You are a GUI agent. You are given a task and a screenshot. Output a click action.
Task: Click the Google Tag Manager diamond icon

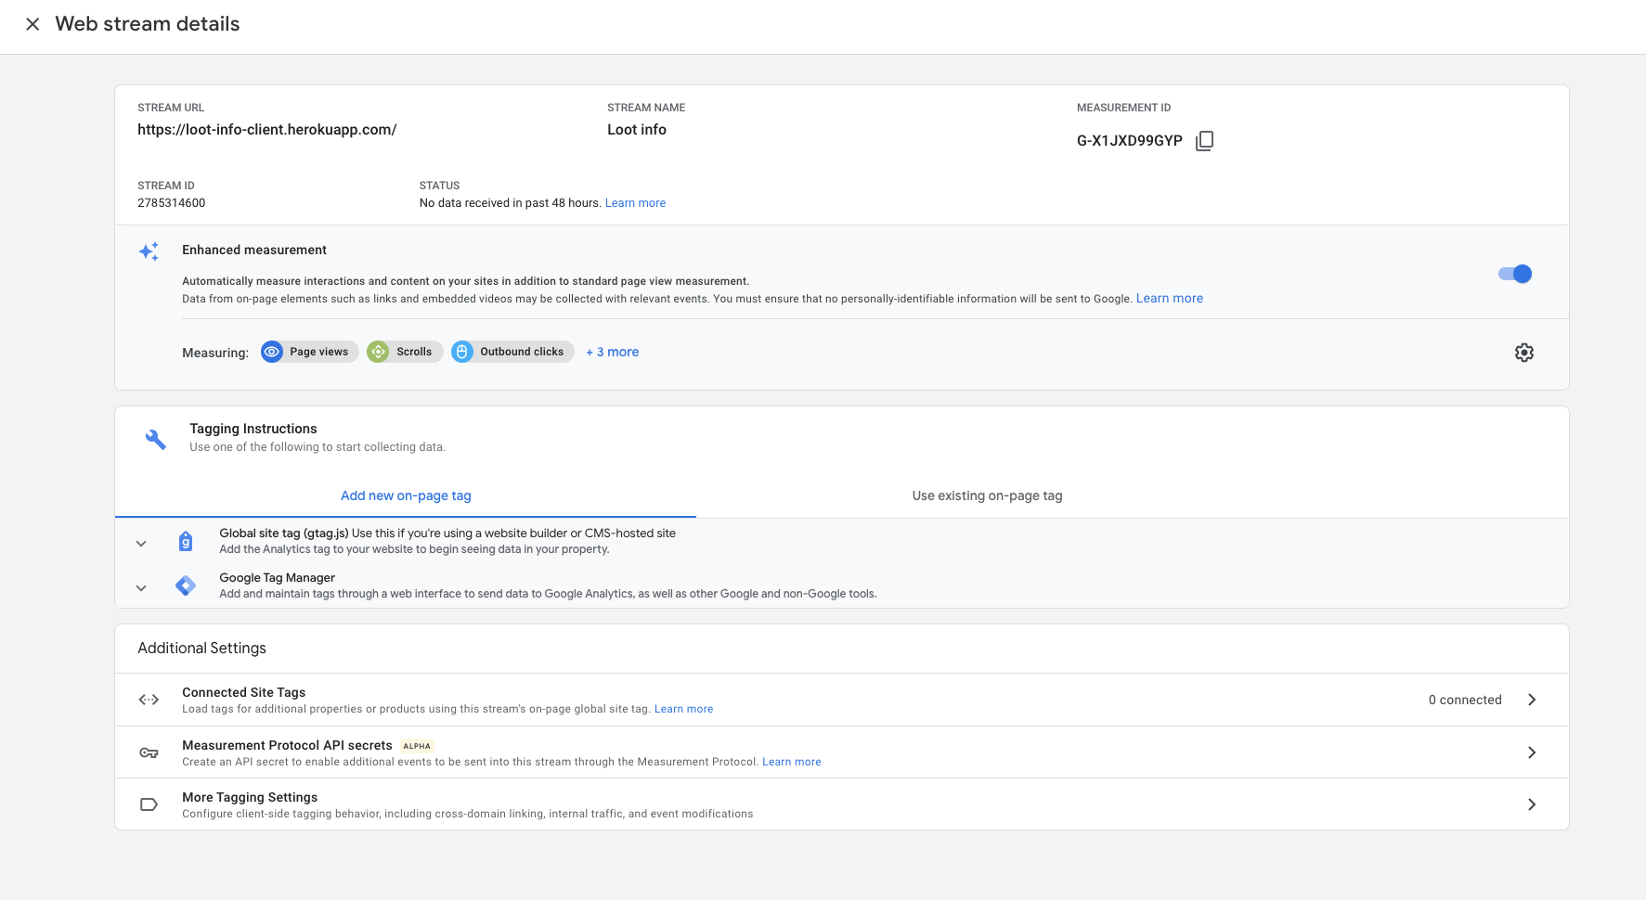186,585
